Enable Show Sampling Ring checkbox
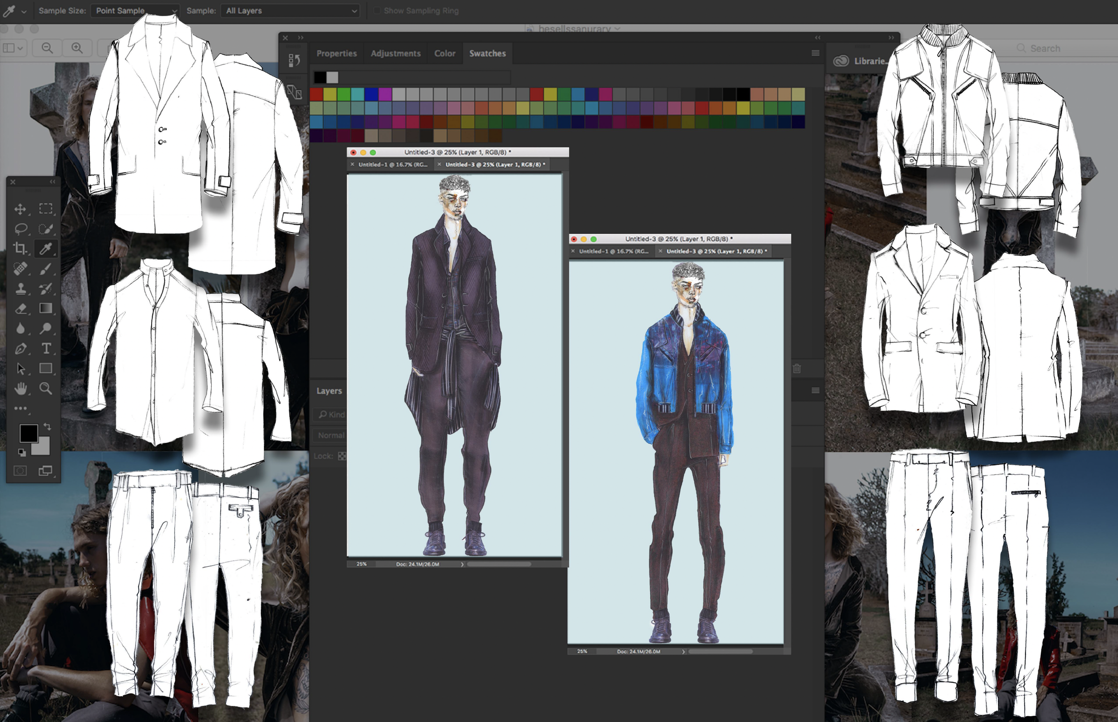1118x722 pixels. click(377, 10)
